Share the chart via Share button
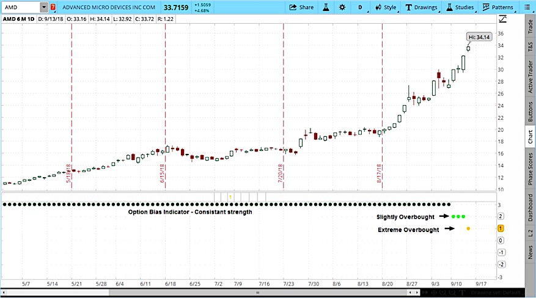 pyautogui.click(x=301, y=7)
